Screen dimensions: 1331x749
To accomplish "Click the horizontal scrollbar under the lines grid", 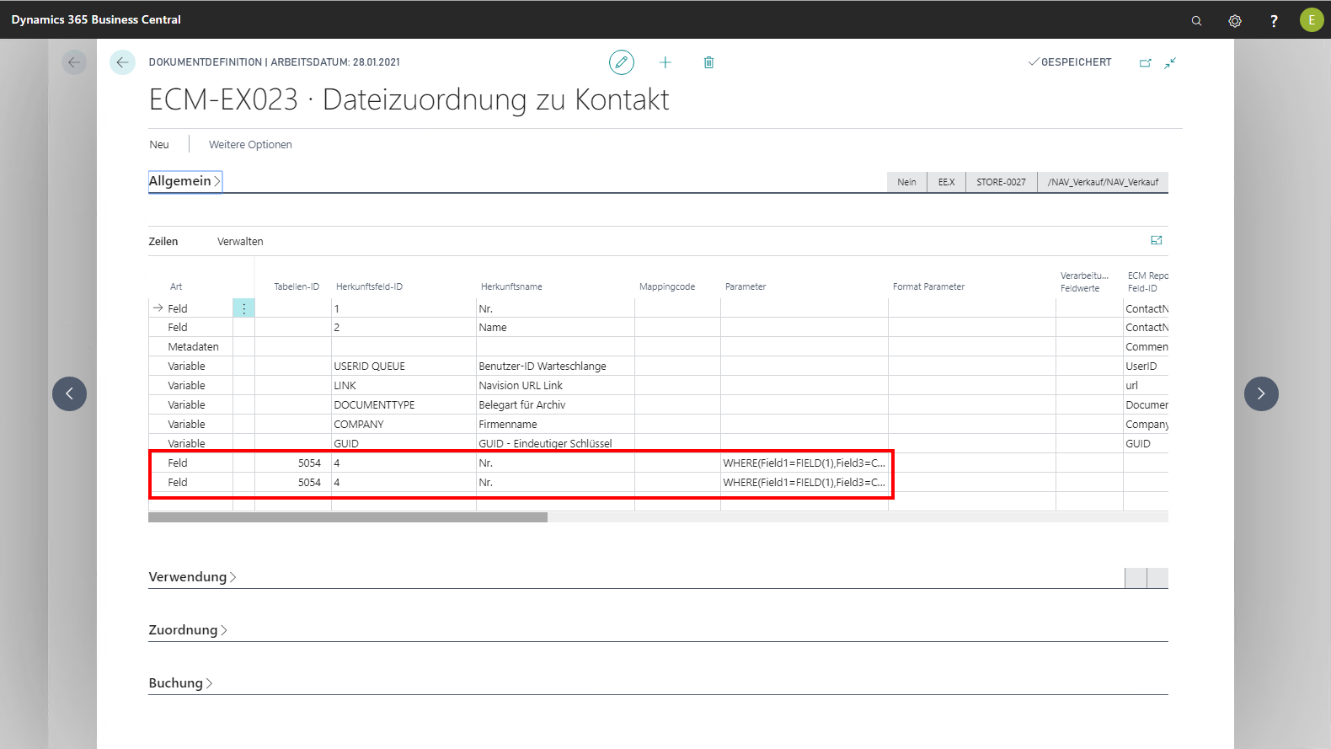I will pyautogui.click(x=347, y=517).
